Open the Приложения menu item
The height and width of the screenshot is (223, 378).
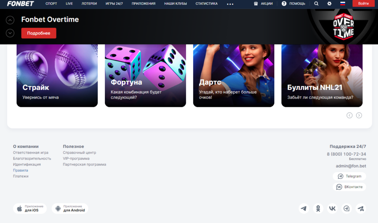point(144,4)
